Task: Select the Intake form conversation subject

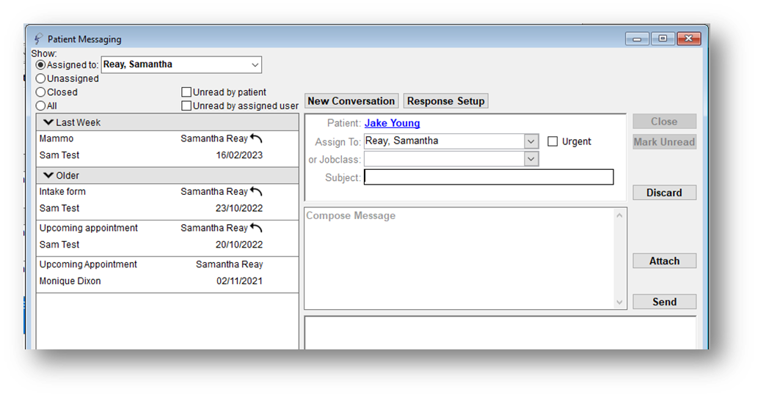Action: point(62,191)
